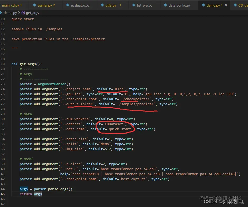Viewport: 248px width, 207px height.
Task: Click the 'quick_start' default value
Action: point(120,129)
